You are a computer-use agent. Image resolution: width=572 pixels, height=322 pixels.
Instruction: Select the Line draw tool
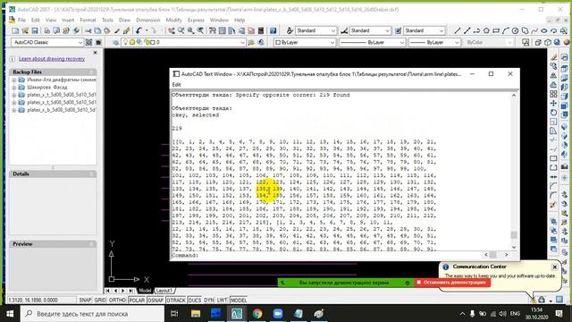[x=457, y=31]
